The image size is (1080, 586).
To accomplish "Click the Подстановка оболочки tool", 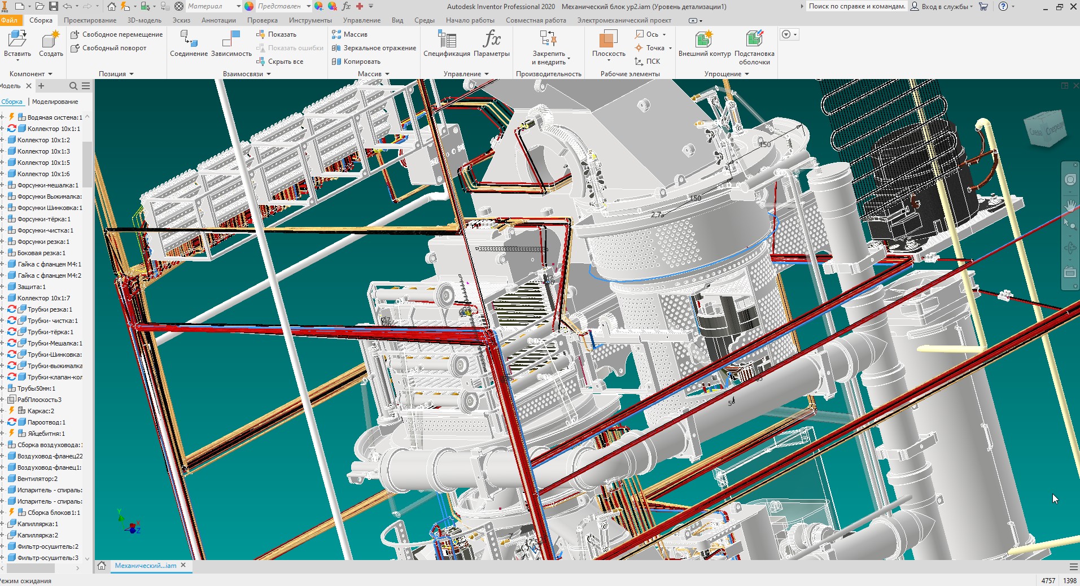I will coord(754,40).
